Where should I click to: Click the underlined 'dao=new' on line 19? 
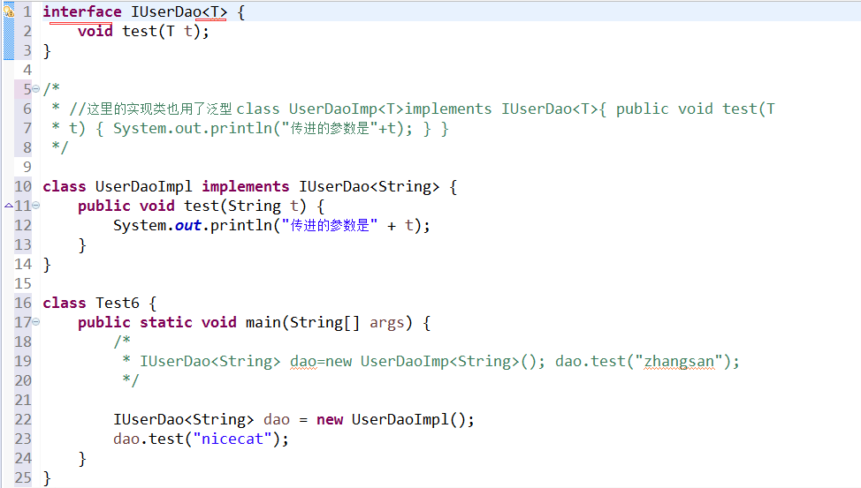coord(321,361)
